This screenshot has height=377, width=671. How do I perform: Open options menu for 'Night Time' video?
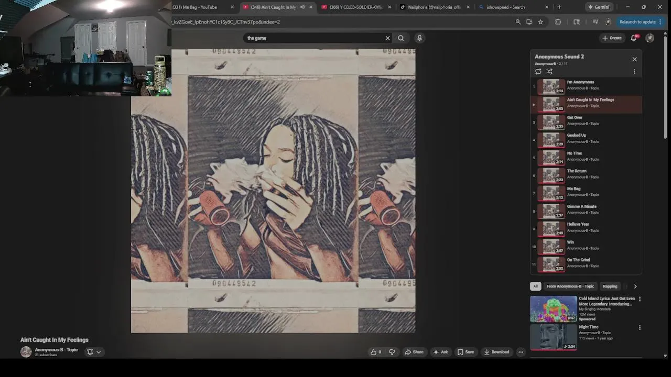tap(640, 327)
